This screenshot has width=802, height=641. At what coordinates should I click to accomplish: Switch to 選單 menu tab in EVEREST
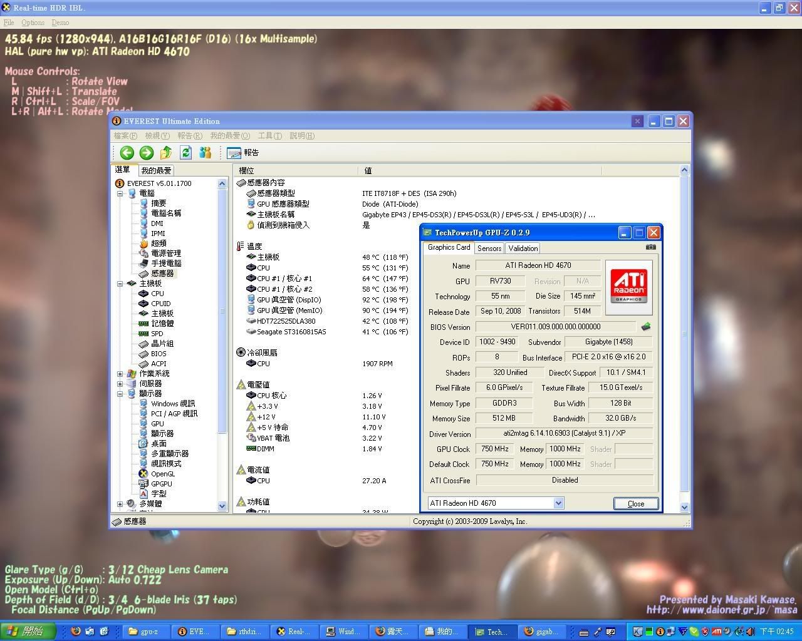(123, 170)
